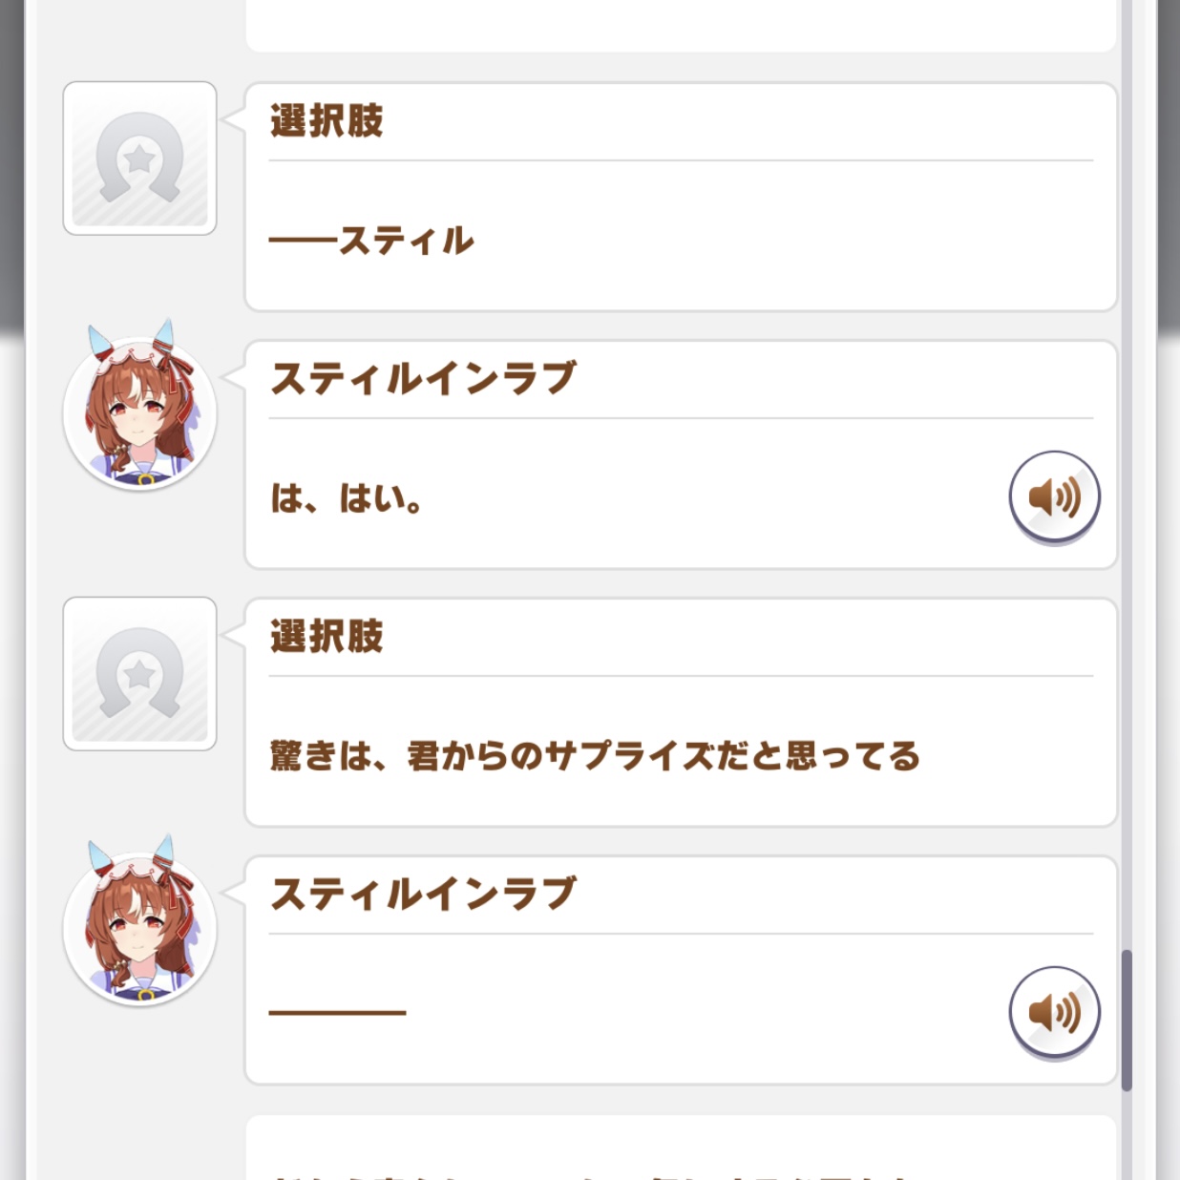The height and width of the screenshot is (1180, 1180).
Task: Grab the dialogue log scrollbar thumb
Action: [x=1127, y=1020]
